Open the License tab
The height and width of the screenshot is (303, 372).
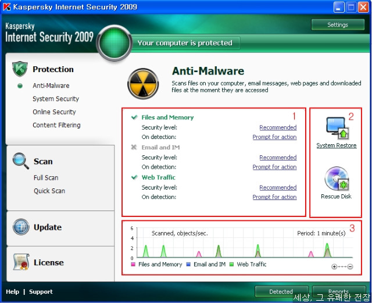coord(49,262)
